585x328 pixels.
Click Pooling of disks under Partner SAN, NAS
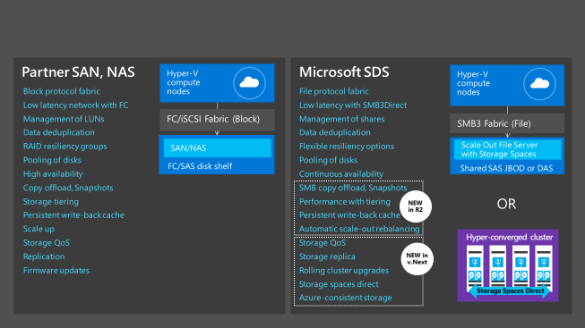(x=52, y=160)
